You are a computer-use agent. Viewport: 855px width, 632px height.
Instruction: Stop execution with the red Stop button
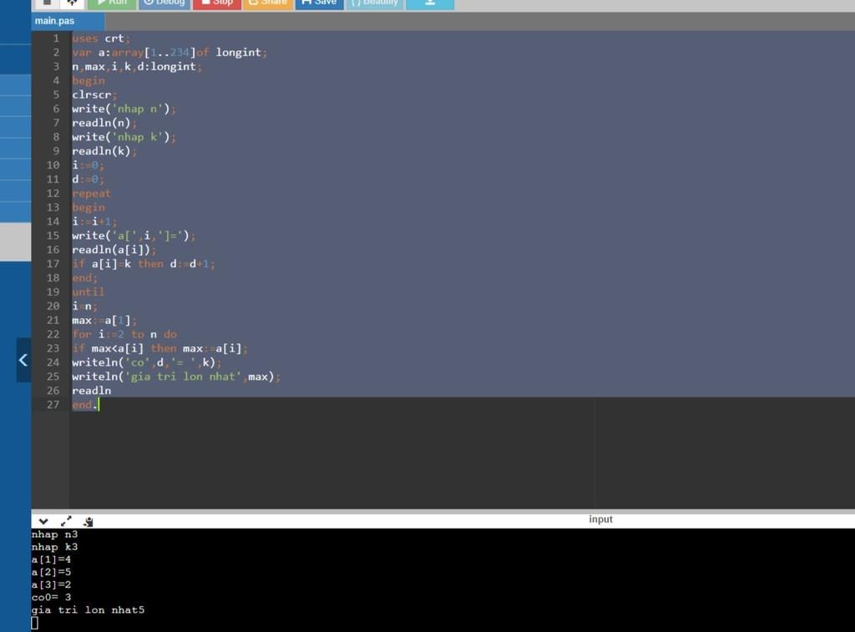(216, 4)
